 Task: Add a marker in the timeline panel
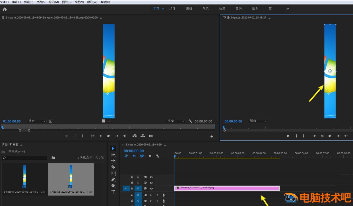[150, 156]
